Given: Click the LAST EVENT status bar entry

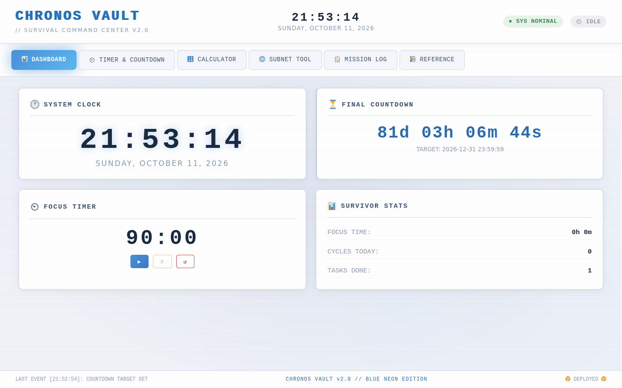Looking at the screenshot, I should (x=82, y=379).
